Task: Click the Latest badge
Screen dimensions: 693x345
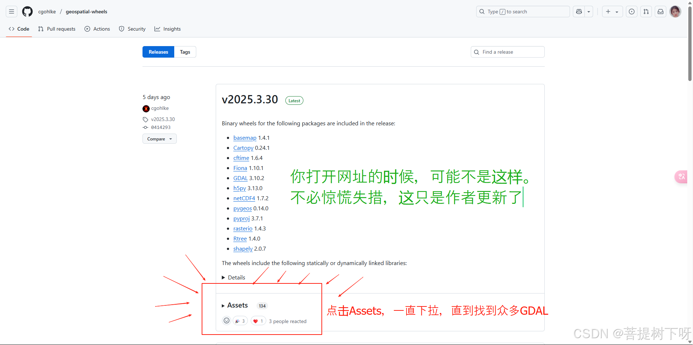Action: tap(294, 101)
